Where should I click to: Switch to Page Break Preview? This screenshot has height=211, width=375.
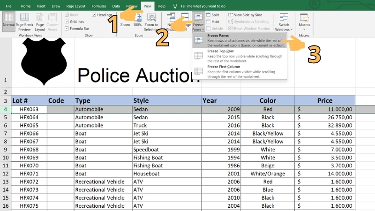click(x=24, y=22)
